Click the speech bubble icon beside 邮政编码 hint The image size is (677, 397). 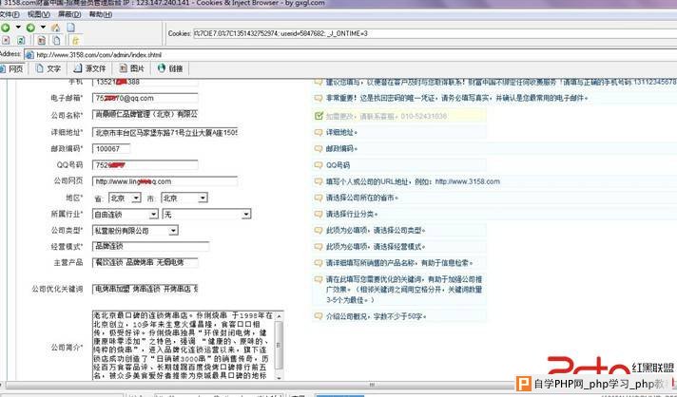click(319, 149)
